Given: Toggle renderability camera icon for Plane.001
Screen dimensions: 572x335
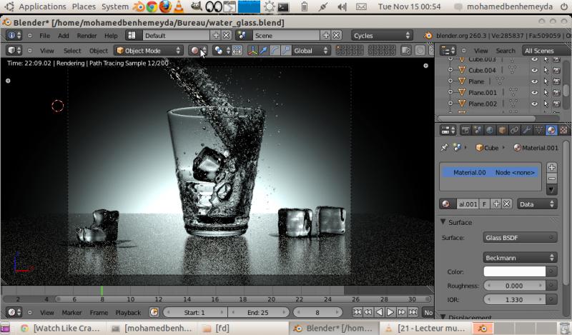Looking at the screenshot, I should click(x=556, y=93).
